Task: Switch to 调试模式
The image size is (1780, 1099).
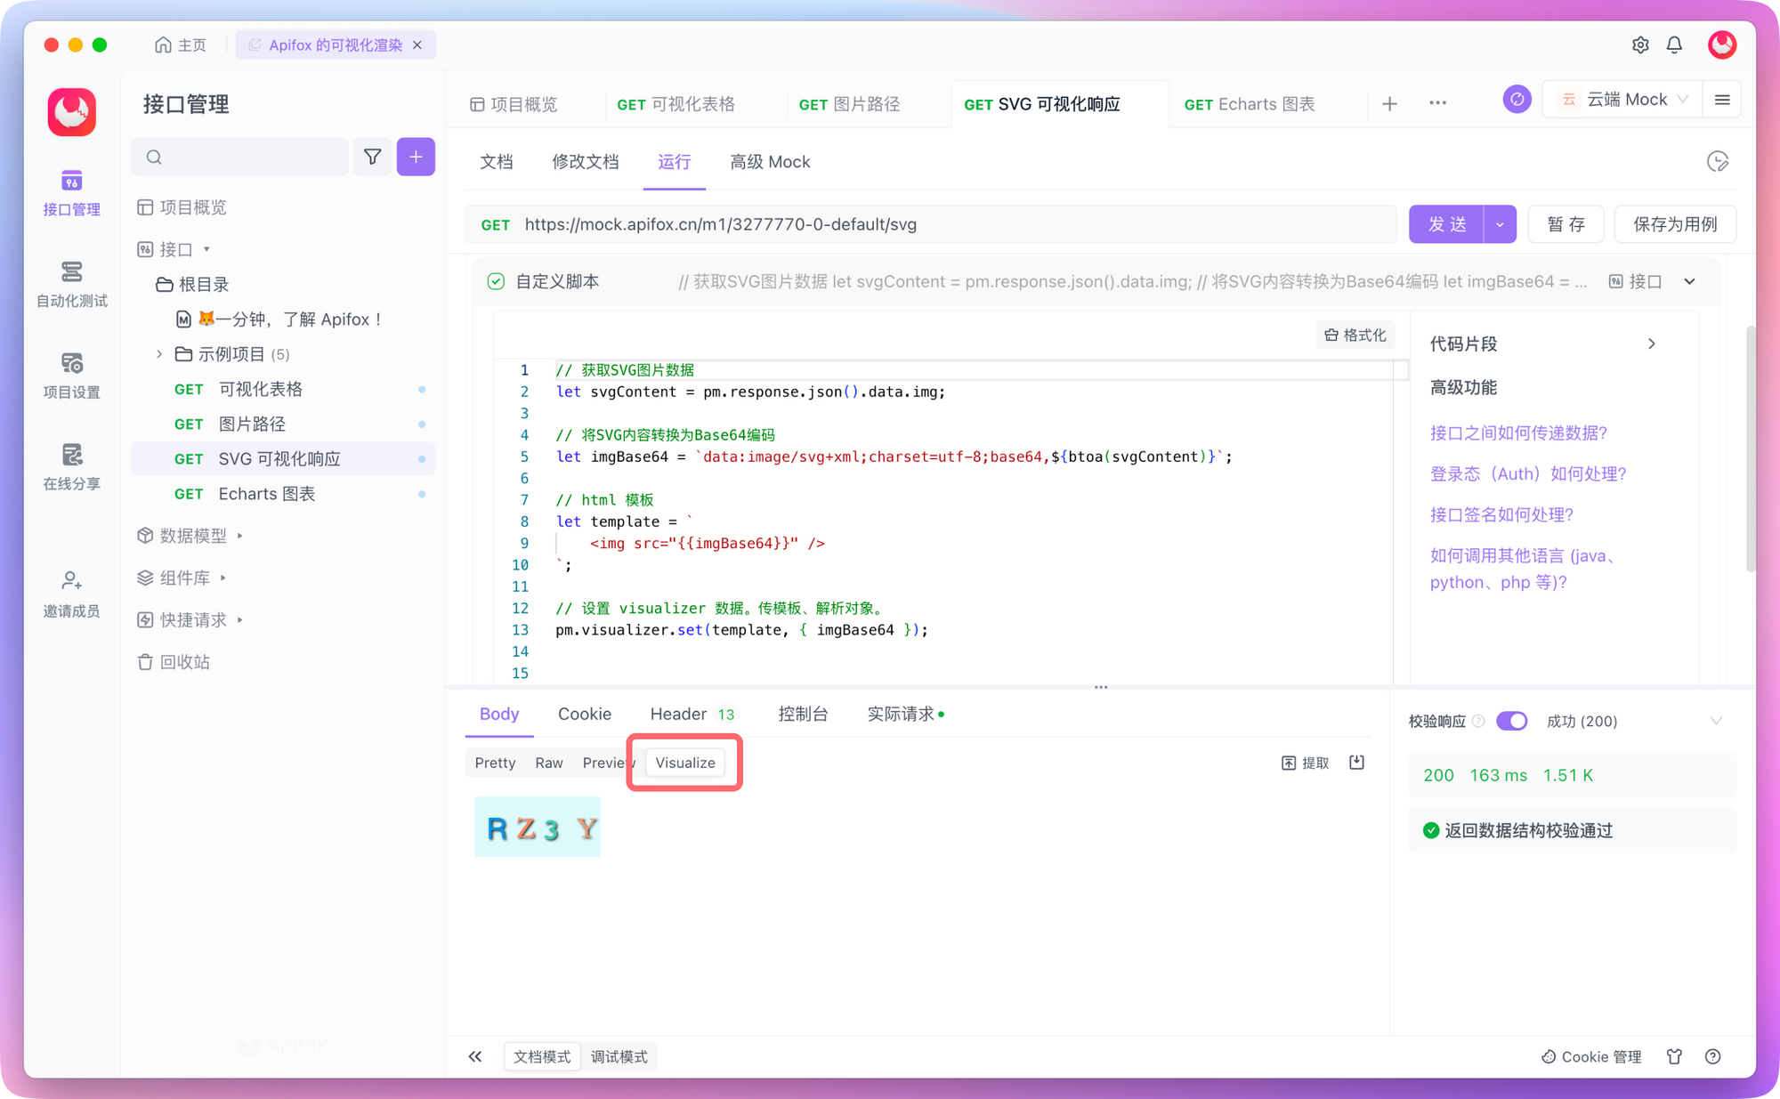Action: click(x=619, y=1056)
